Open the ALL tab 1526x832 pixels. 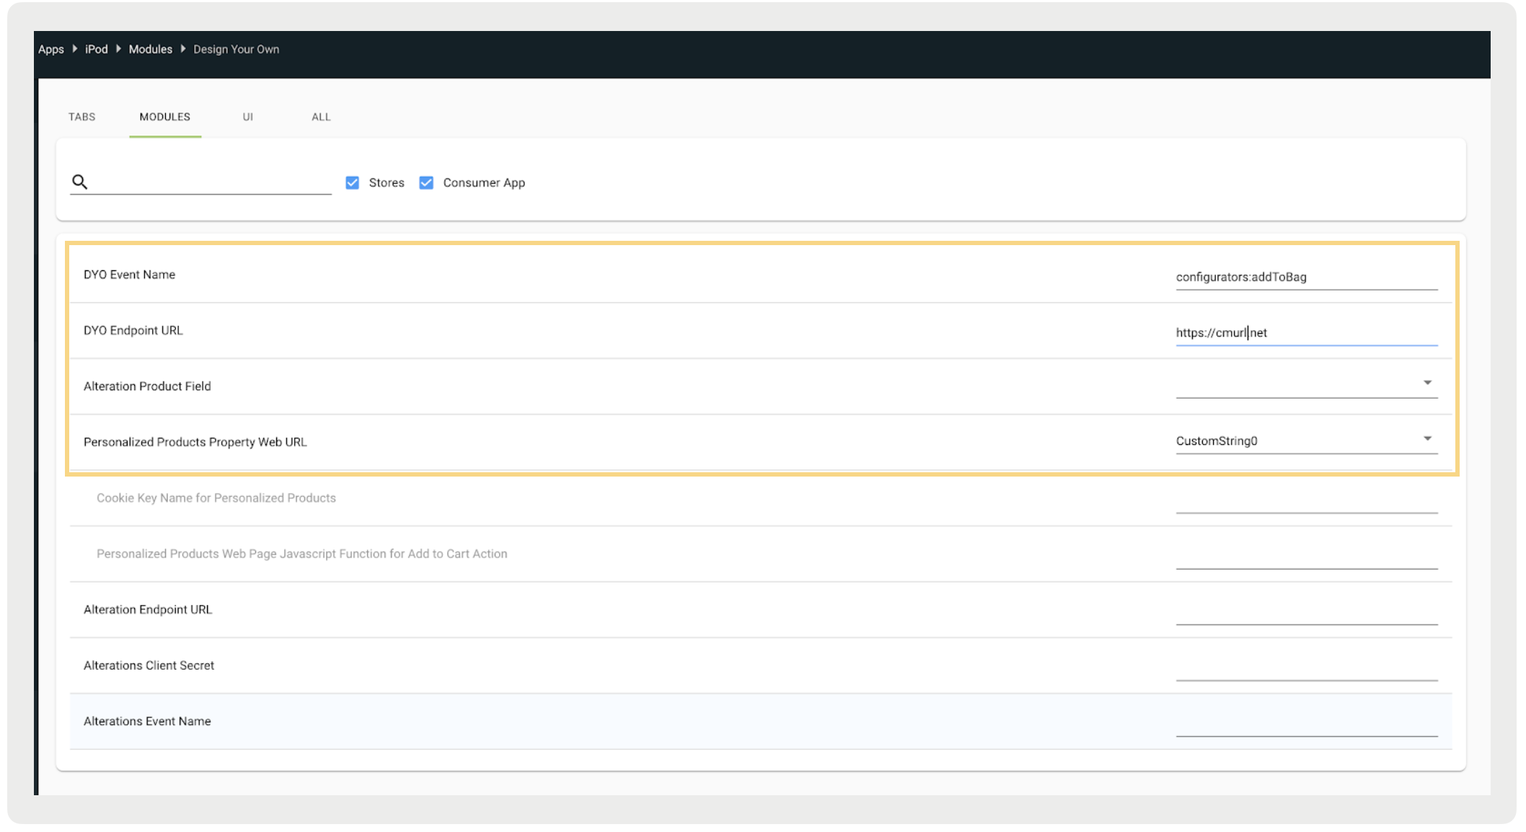[x=321, y=117]
